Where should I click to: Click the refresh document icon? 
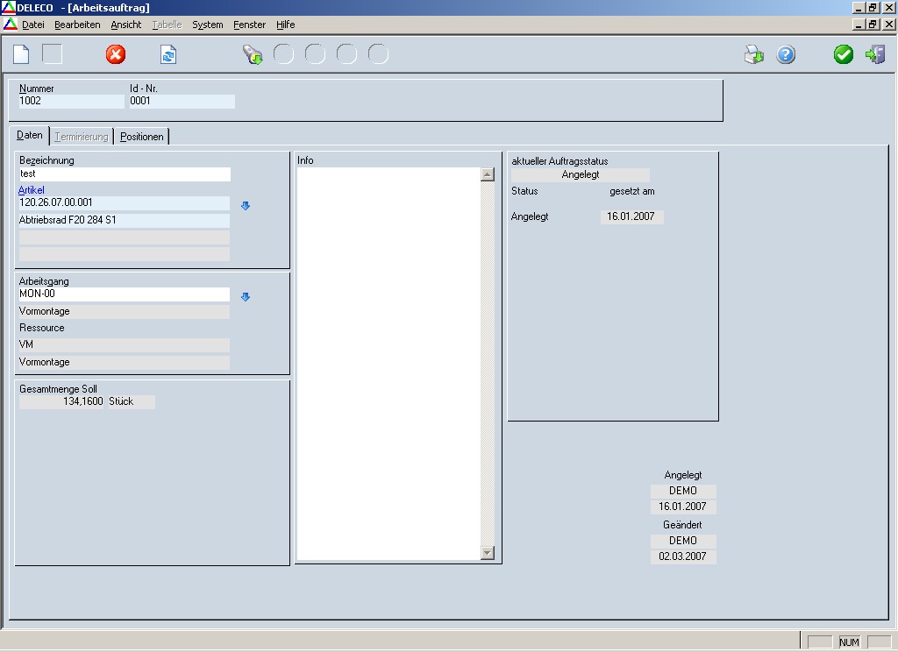(x=168, y=55)
